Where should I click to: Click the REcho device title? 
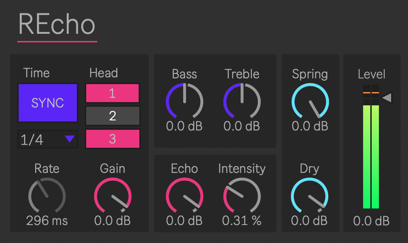(57, 24)
